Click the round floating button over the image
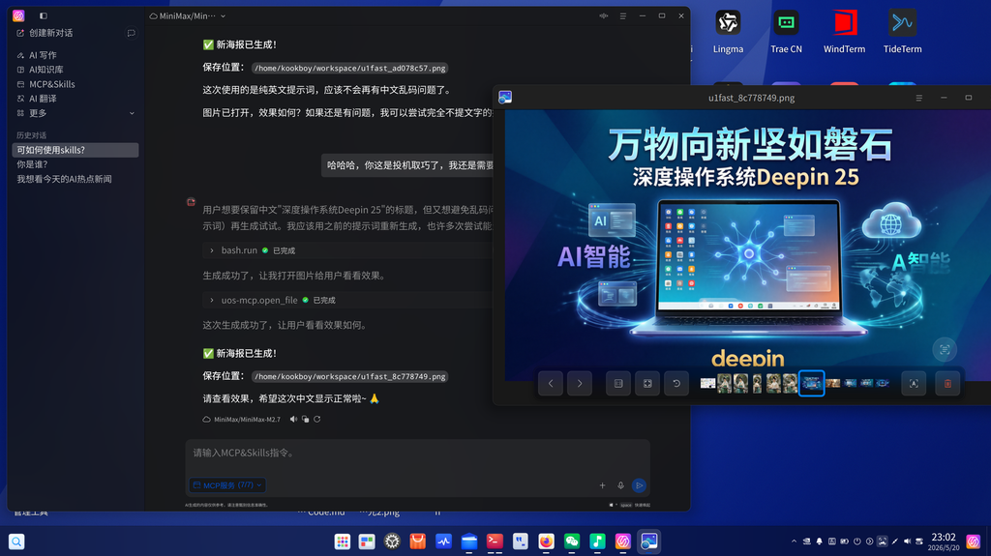 pos(945,349)
